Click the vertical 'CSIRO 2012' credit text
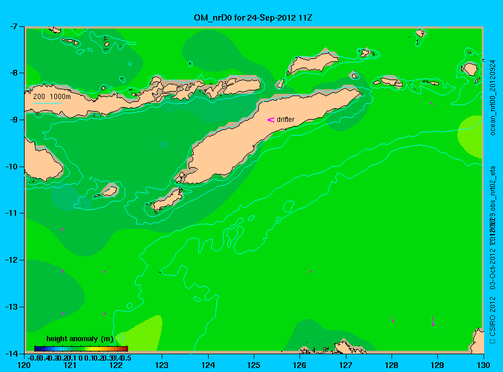503x372 pixels. pyautogui.click(x=492, y=316)
